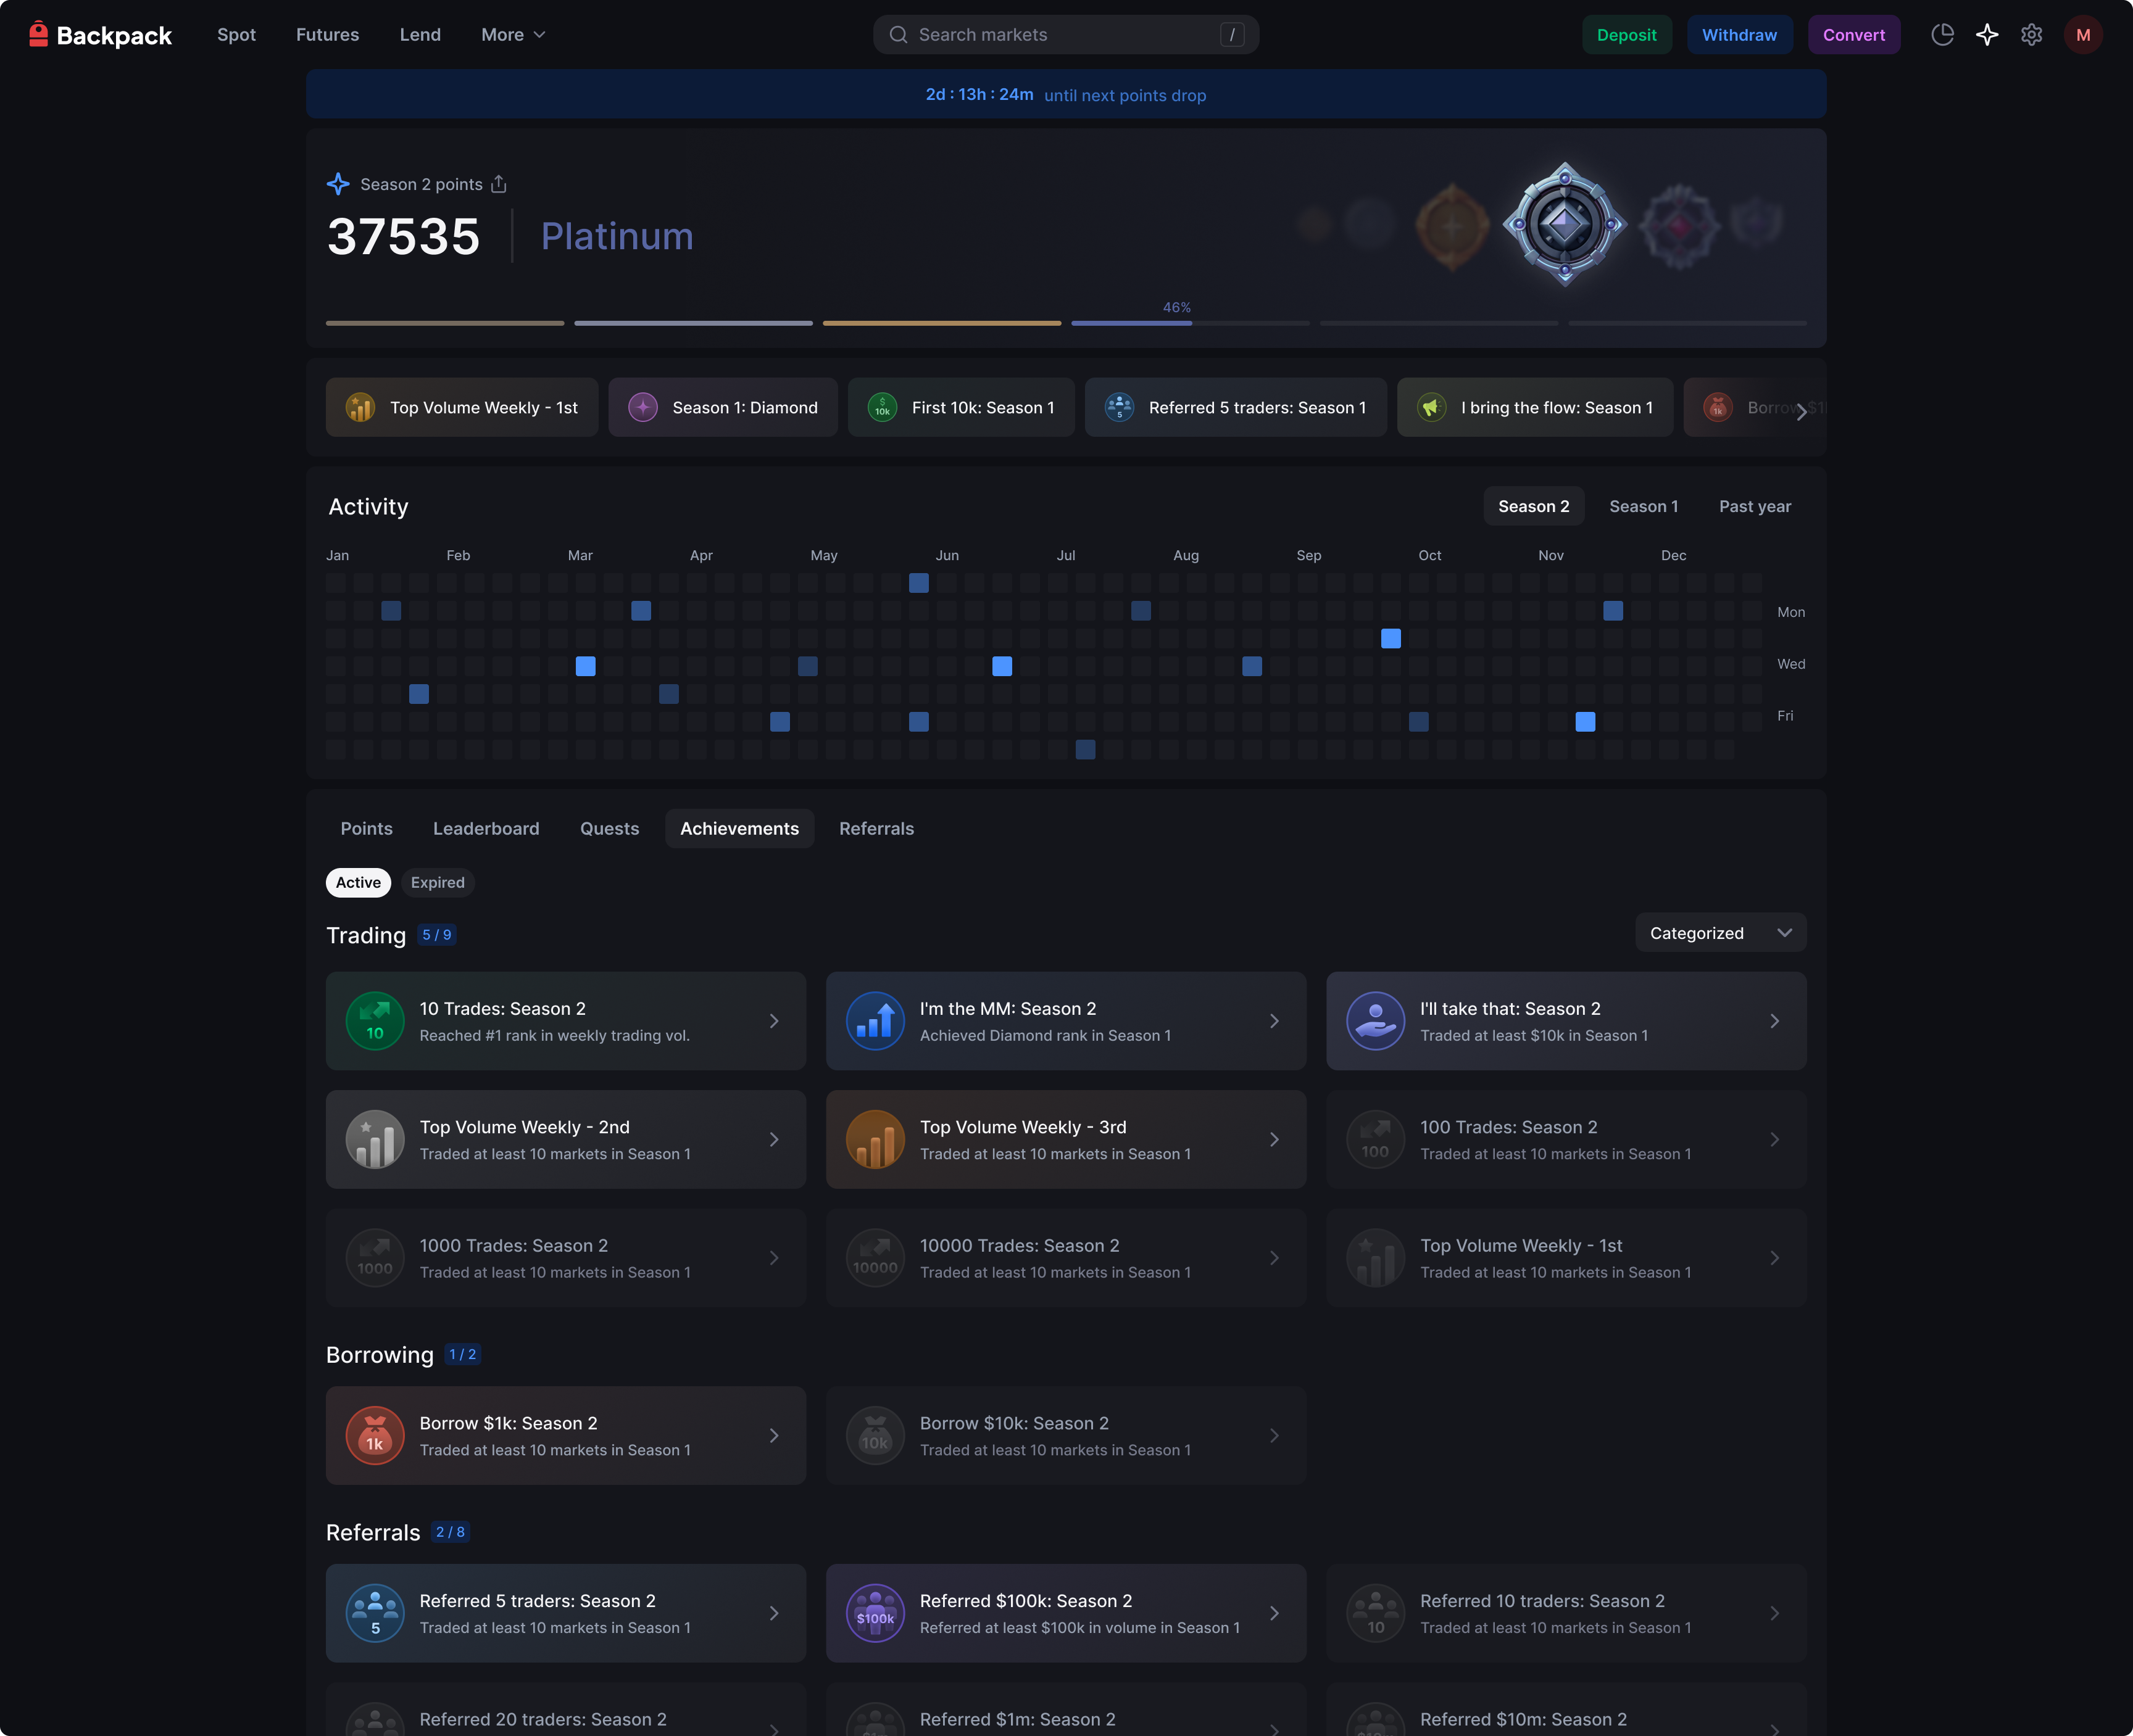Click the Convert button
Image resolution: width=2133 pixels, height=1736 pixels.
tap(1854, 35)
